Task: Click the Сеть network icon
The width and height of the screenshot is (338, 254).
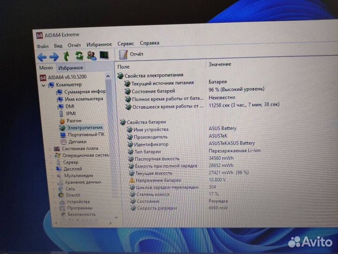Action: pos(61,189)
